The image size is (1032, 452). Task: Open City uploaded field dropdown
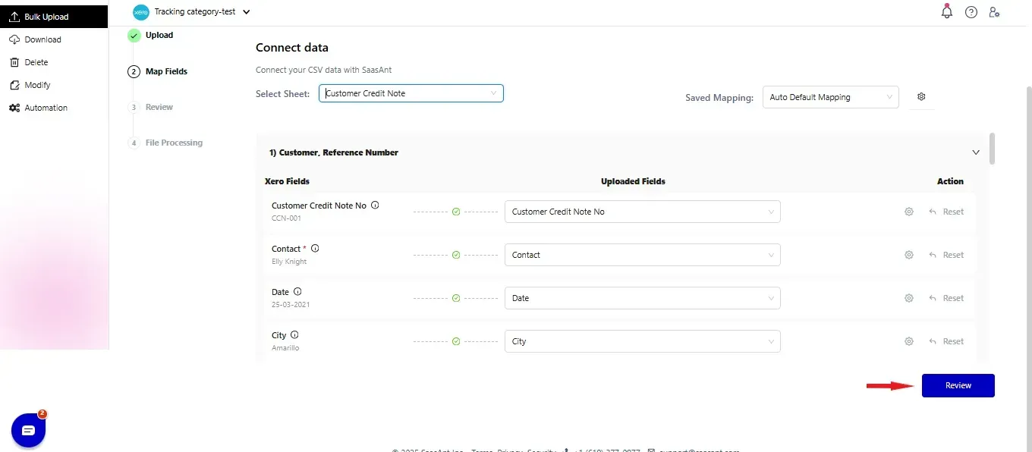pyautogui.click(x=642, y=341)
